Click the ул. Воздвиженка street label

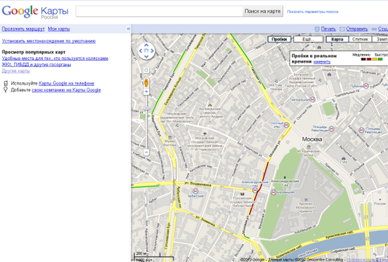198,184
